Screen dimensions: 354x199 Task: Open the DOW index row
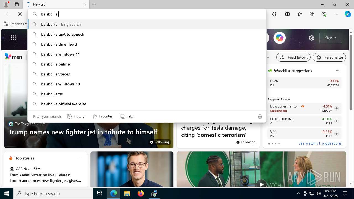[x=304, y=83]
